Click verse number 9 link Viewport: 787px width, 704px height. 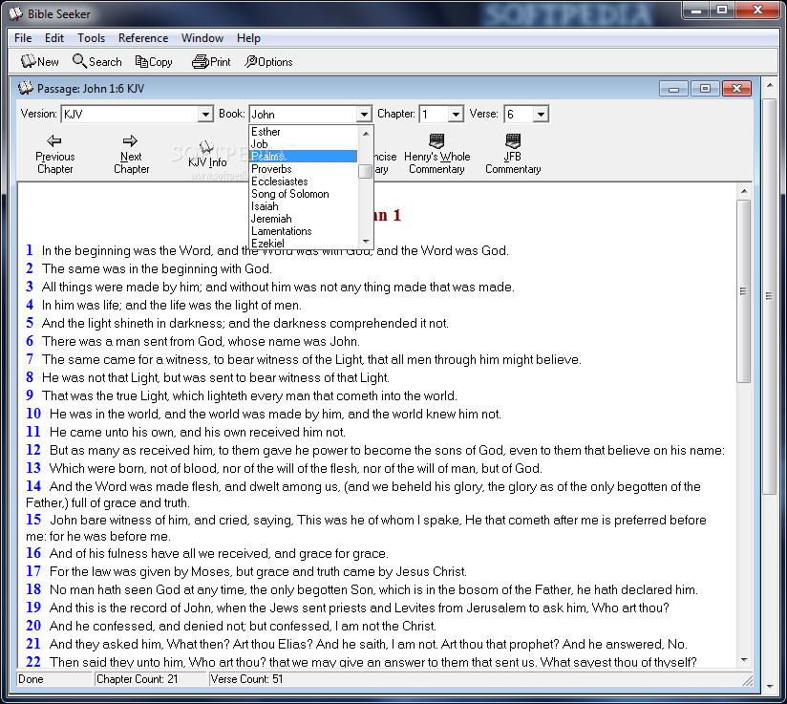(x=30, y=395)
